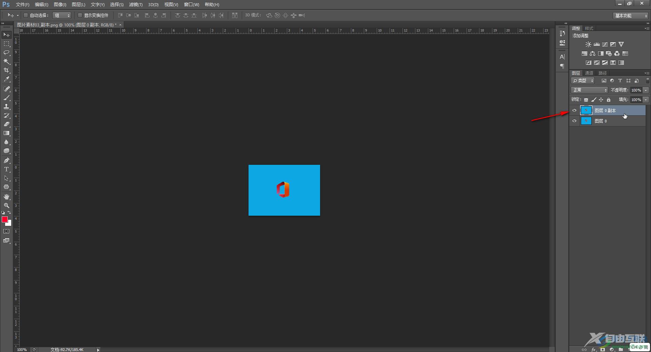Switch to the 通道 tab
Viewport: 651px width, 352px height.
tap(589, 73)
